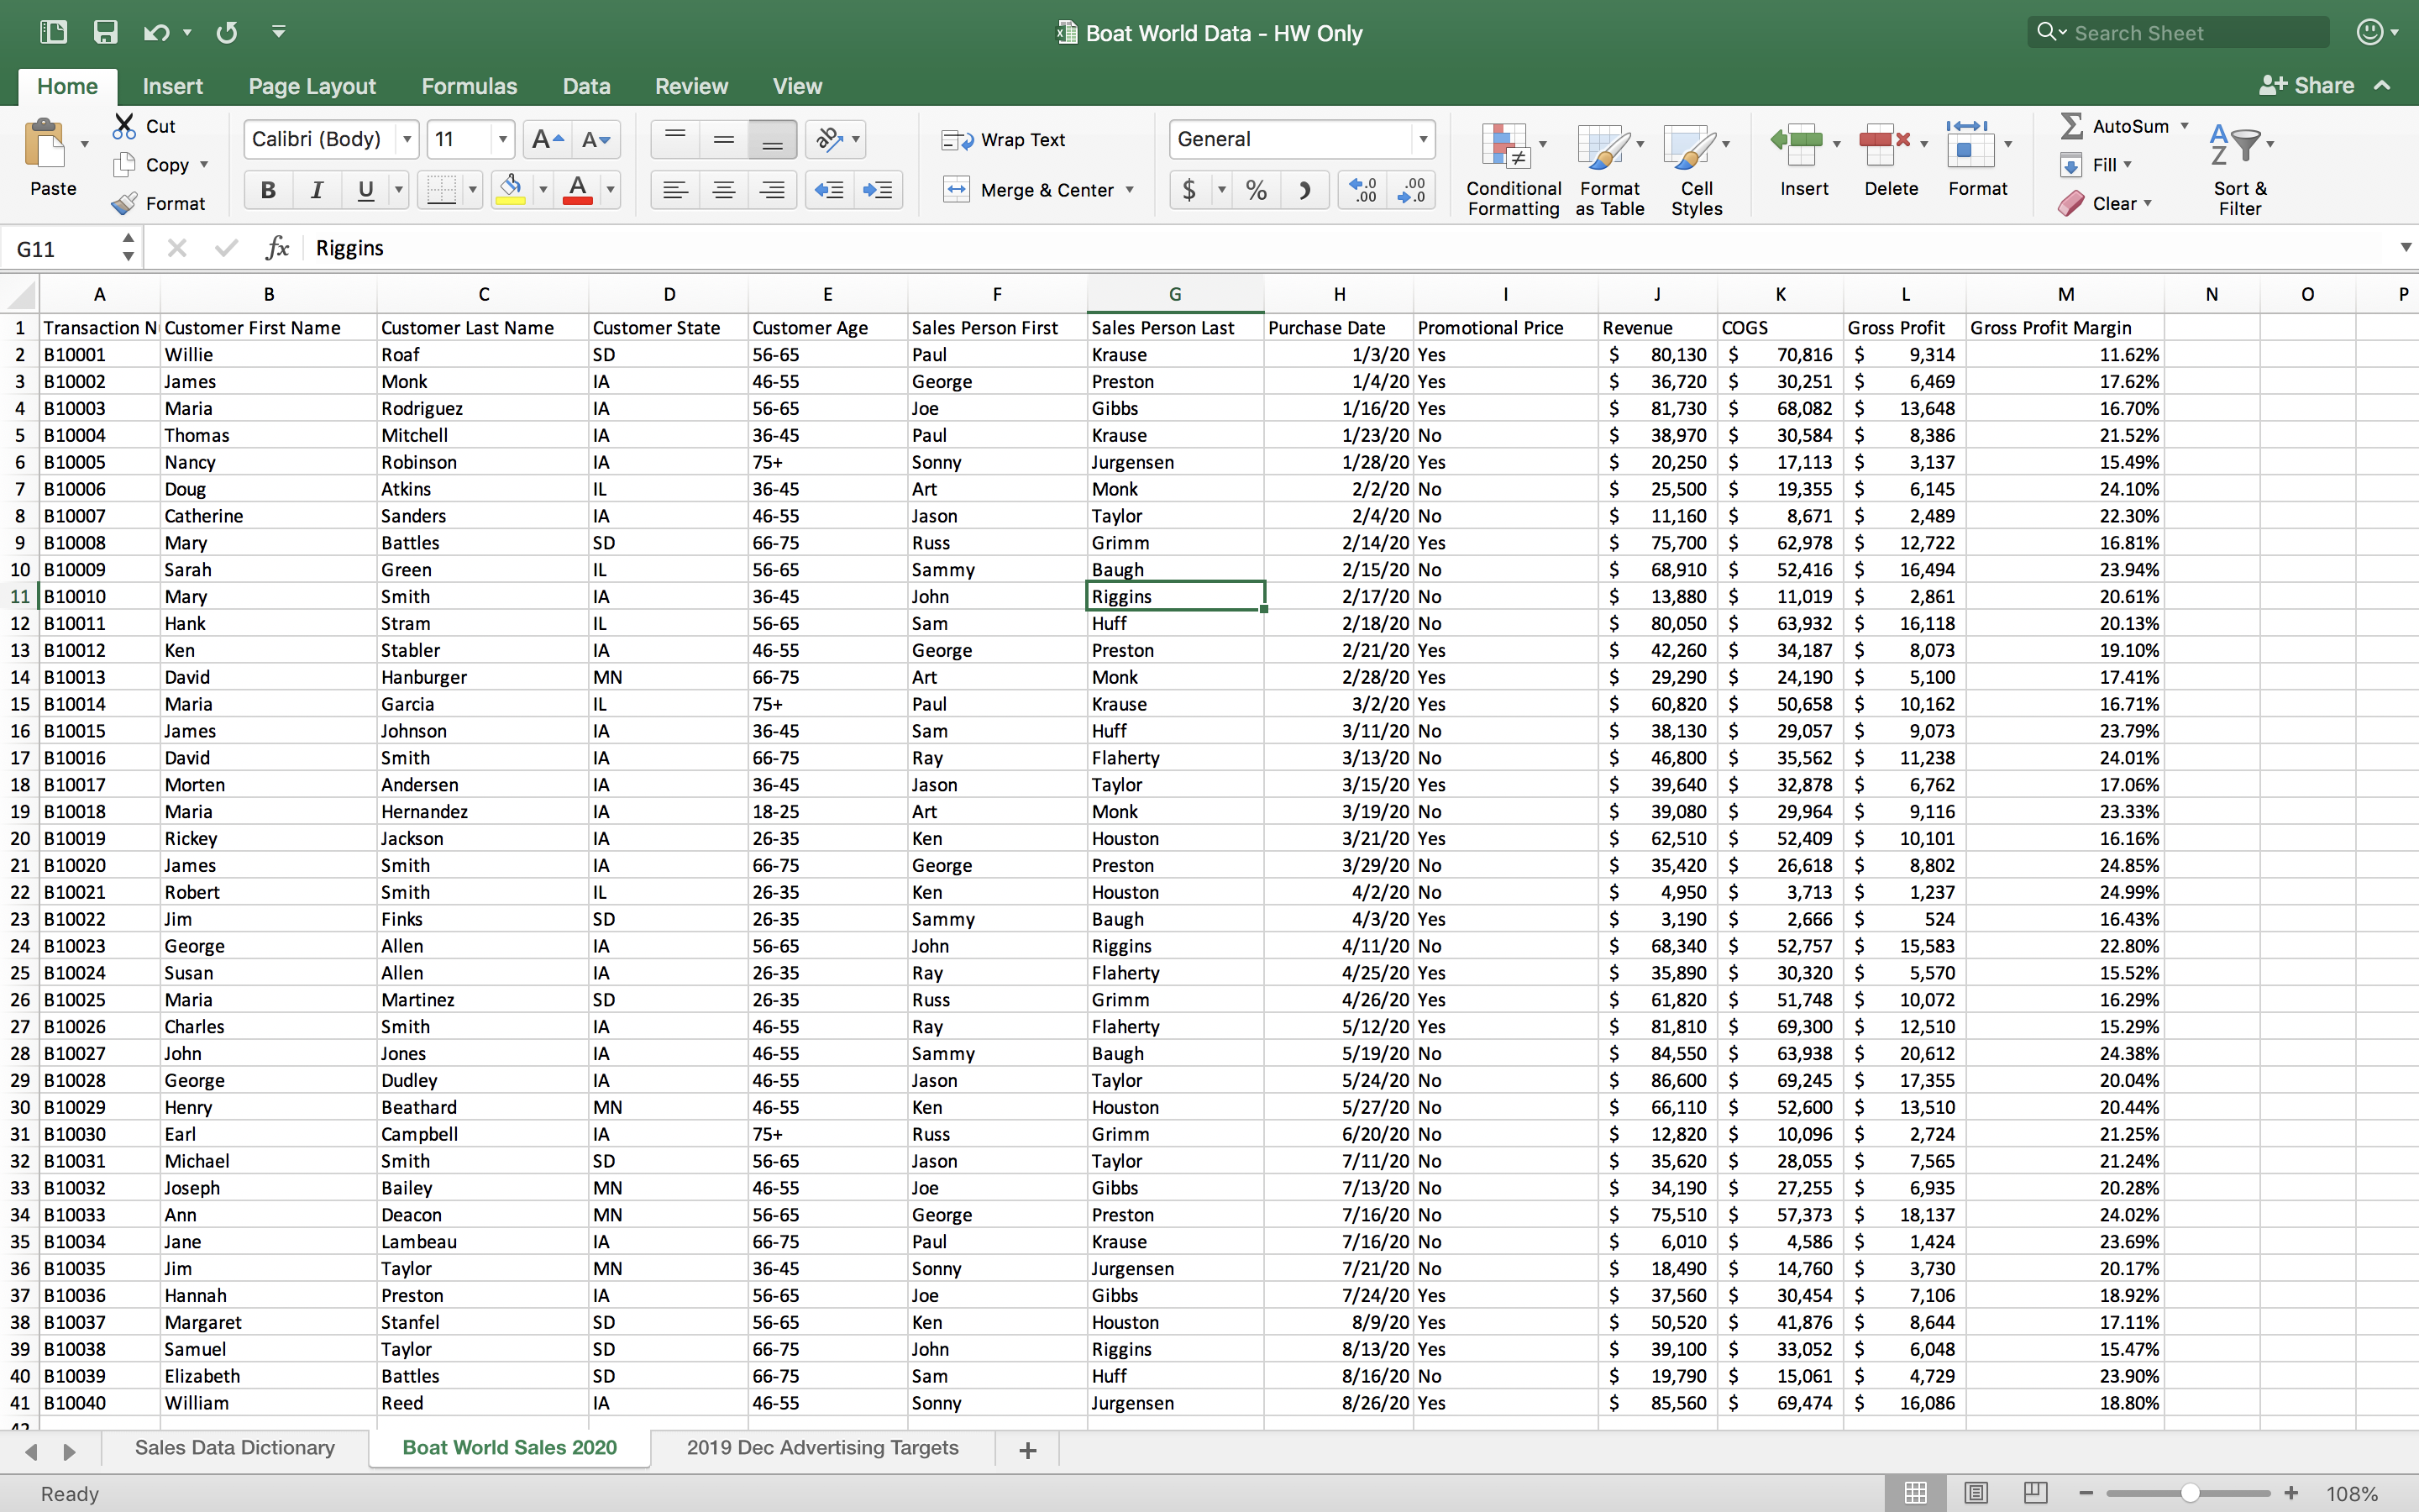
Task: Apply yellow fill color to the cell
Action: tap(511, 189)
